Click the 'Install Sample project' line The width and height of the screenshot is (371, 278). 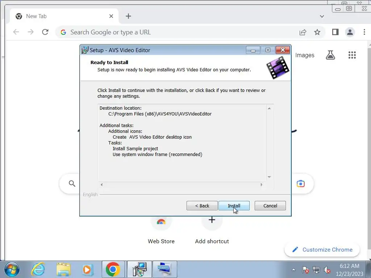136,149
